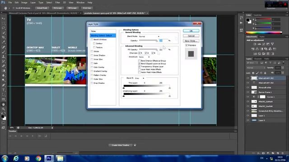Open the Blend Mode dropdown in Layer Style

click(149, 36)
